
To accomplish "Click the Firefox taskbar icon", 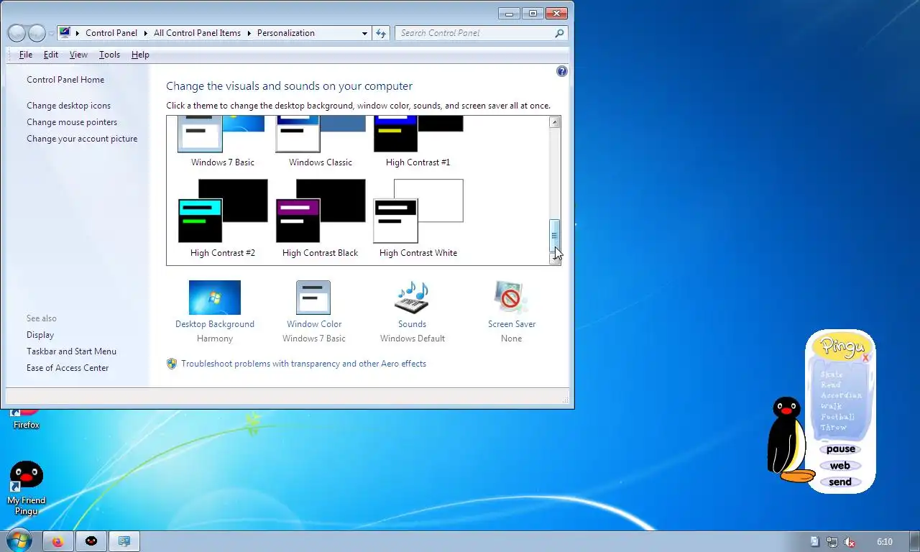I will (57, 541).
